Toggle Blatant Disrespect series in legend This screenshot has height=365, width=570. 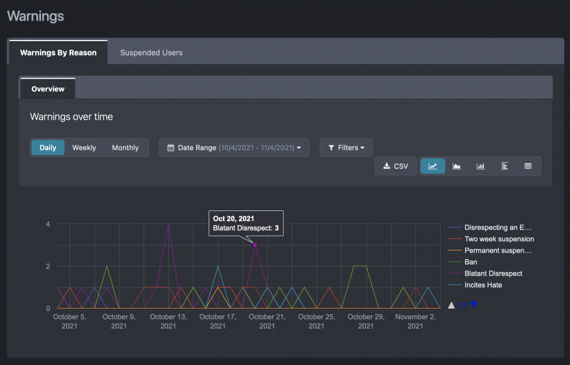[493, 273]
